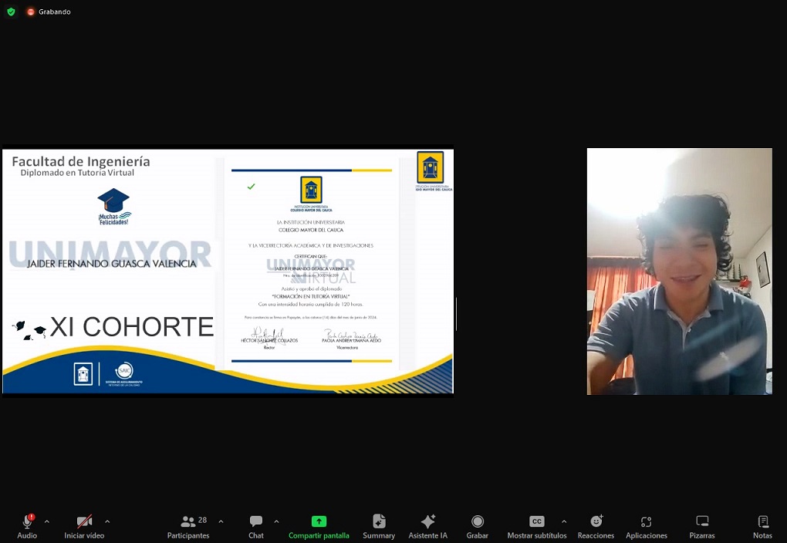Click the XI COHORTE text
The image size is (787, 543).
pos(132,327)
